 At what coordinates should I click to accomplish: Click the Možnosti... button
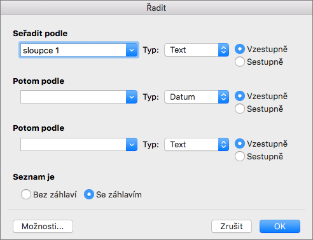point(43,227)
